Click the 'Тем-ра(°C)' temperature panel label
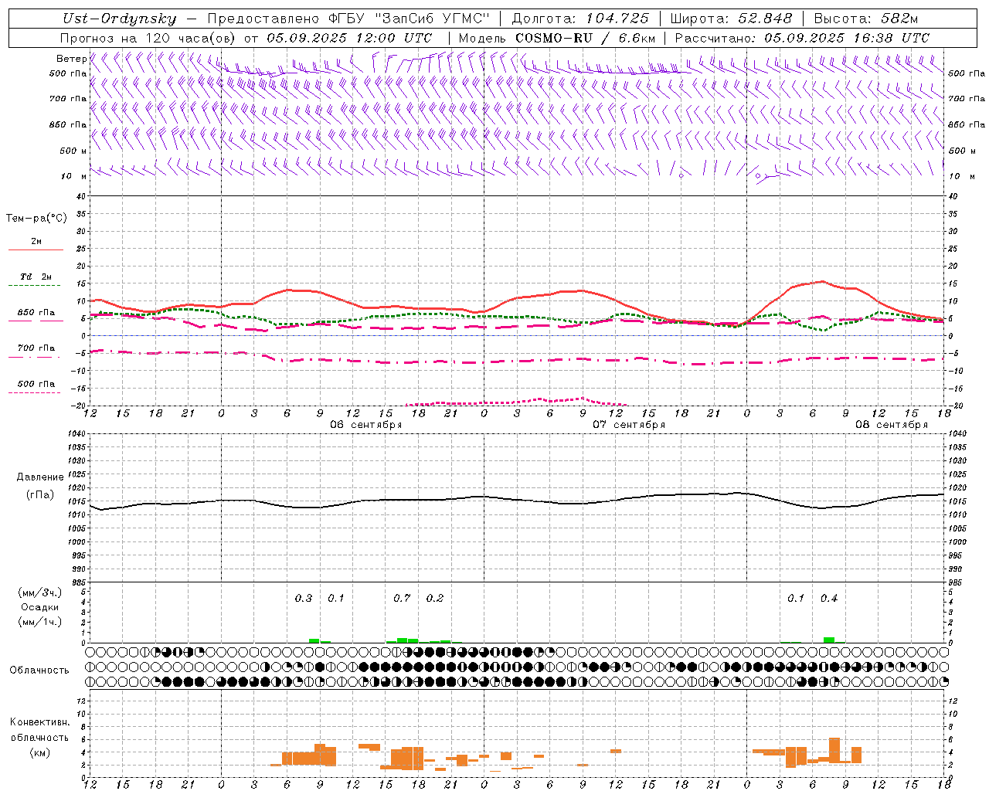The image size is (989, 791). tap(36, 219)
